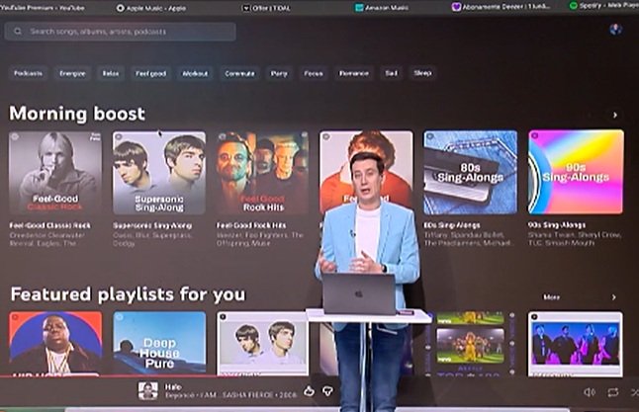The image size is (639, 412).
Task: Open the user account avatar
Action: click(x=616, y=30)
